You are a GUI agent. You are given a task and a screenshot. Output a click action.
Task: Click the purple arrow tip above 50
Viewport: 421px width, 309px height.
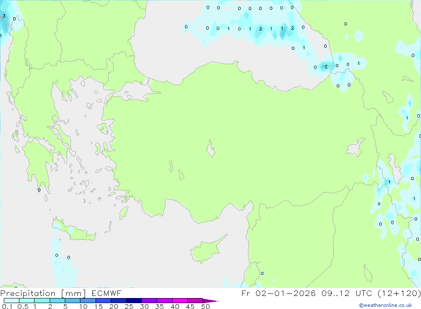click(x=210, y=301)
